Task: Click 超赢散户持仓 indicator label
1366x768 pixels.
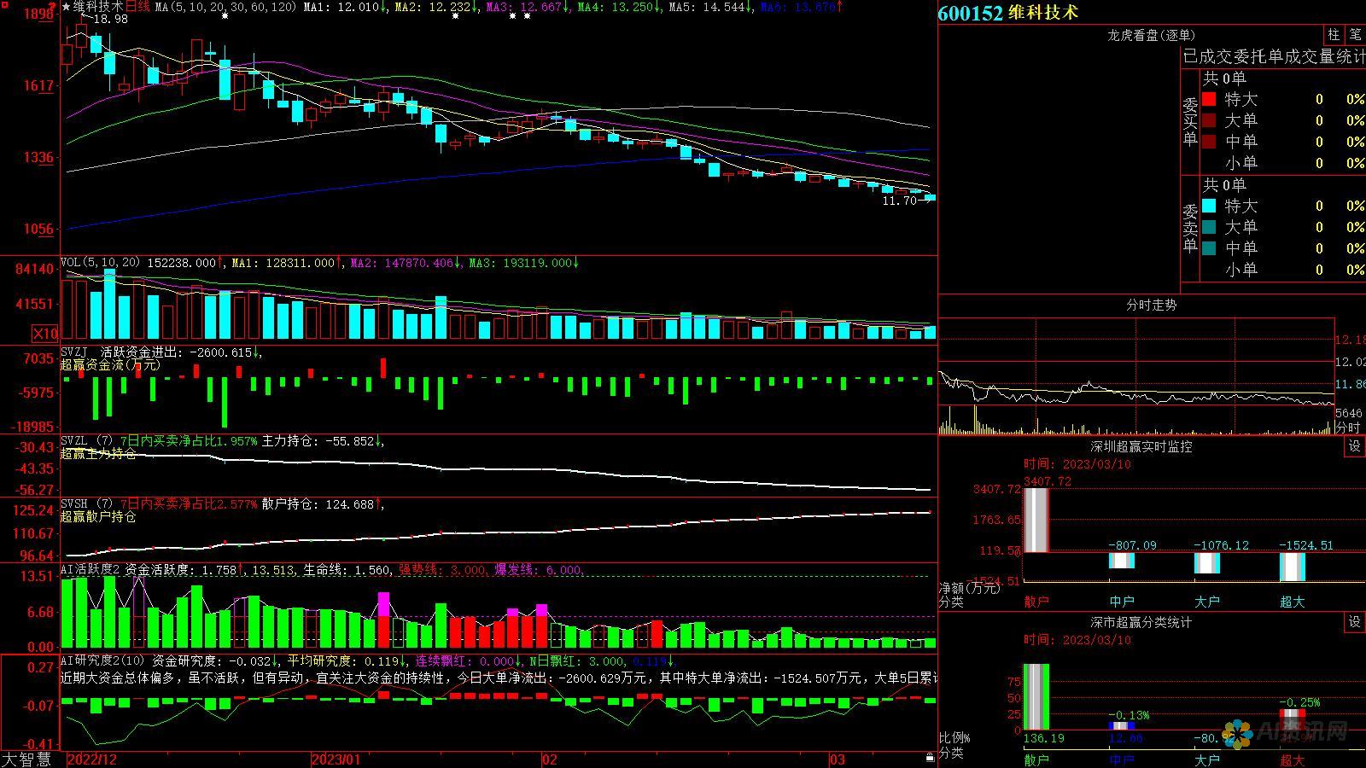Action: 98,517
